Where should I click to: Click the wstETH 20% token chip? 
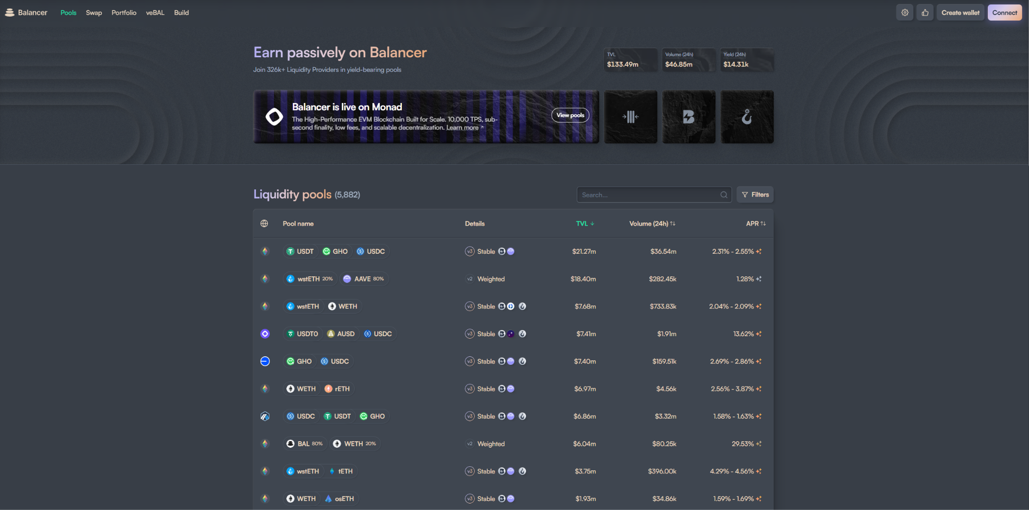tap(310, 279)
